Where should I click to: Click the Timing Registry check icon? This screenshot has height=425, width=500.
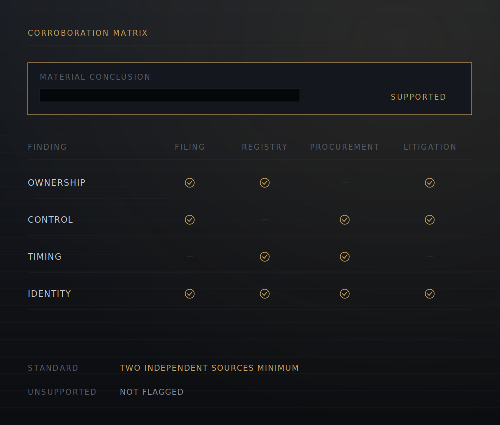[265, 257]
